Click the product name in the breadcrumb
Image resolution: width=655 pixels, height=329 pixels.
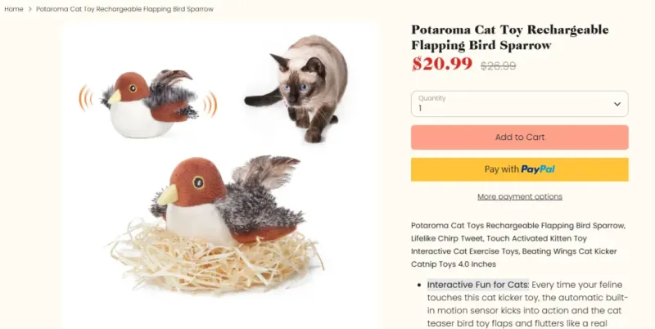[x=124, y=9]
